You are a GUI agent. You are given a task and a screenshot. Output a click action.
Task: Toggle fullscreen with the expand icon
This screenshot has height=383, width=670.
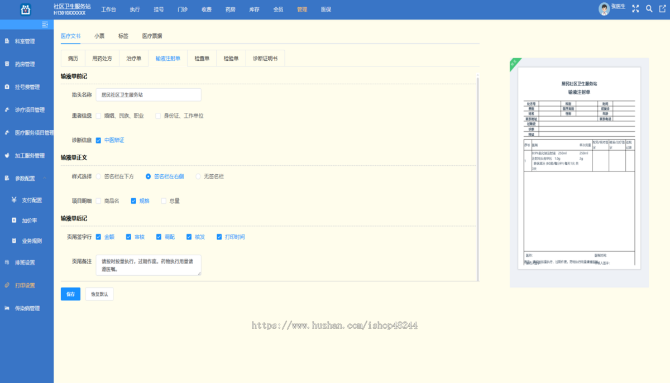[x=635, y=9]
